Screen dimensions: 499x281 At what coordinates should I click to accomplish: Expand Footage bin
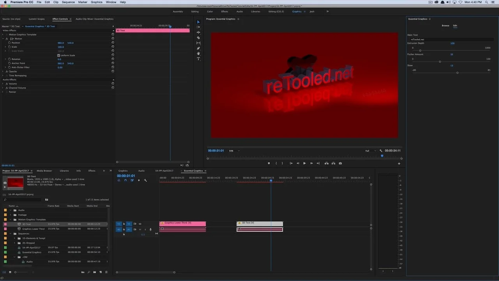[x=11, y=215]
